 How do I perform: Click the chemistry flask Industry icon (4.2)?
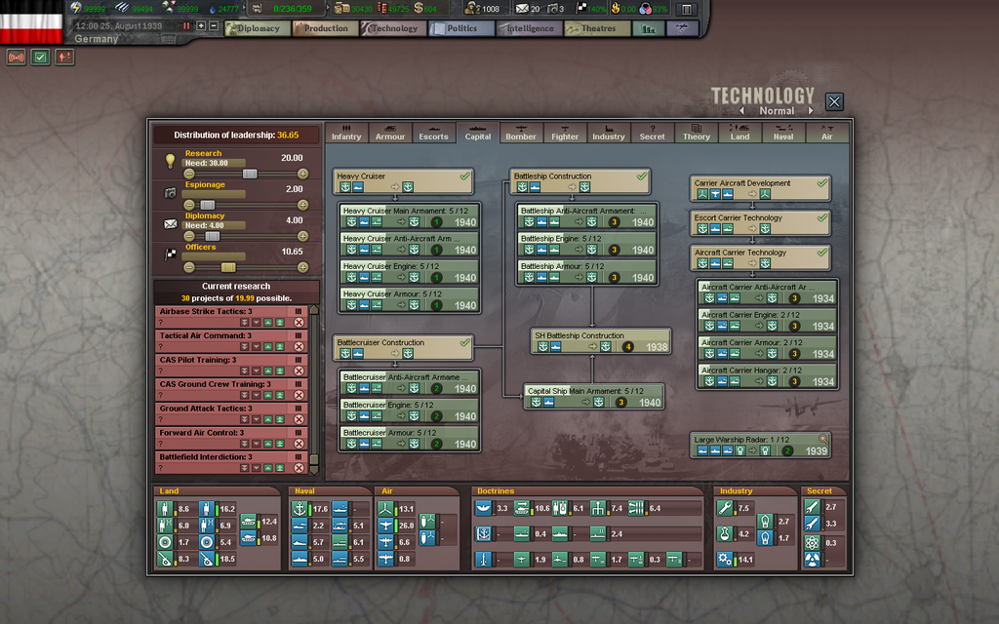(x=725, y=533)
